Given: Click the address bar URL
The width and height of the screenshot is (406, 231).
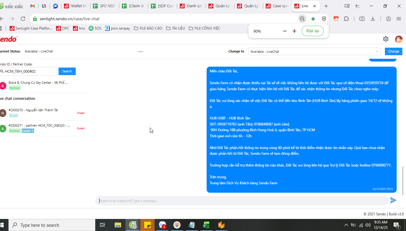Looking at the screenshot, I should (70, 19).
